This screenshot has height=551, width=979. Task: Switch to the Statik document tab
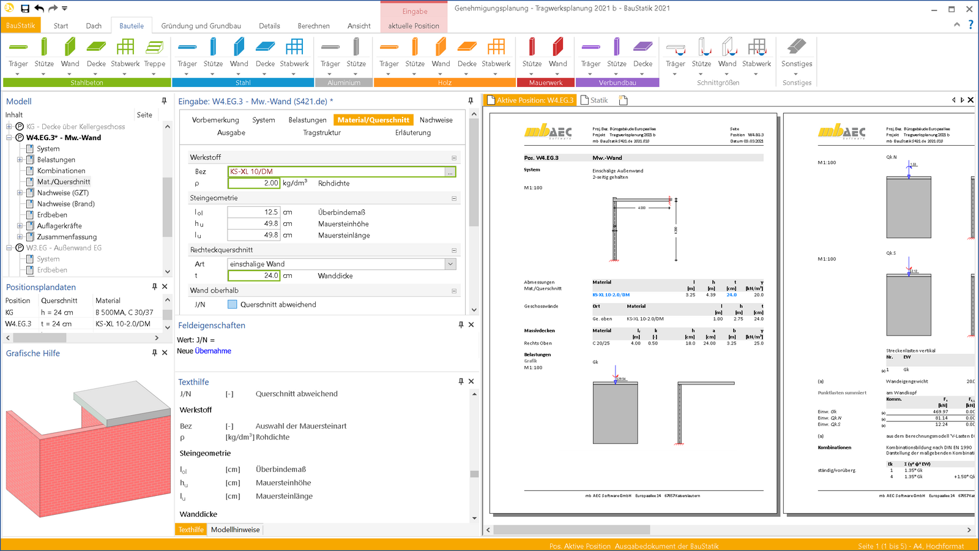tap(594, 100)
